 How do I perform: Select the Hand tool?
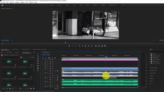(38, 68)
